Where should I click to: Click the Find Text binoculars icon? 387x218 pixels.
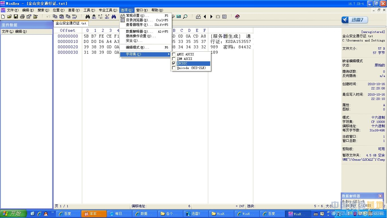(x=88, y=17)
